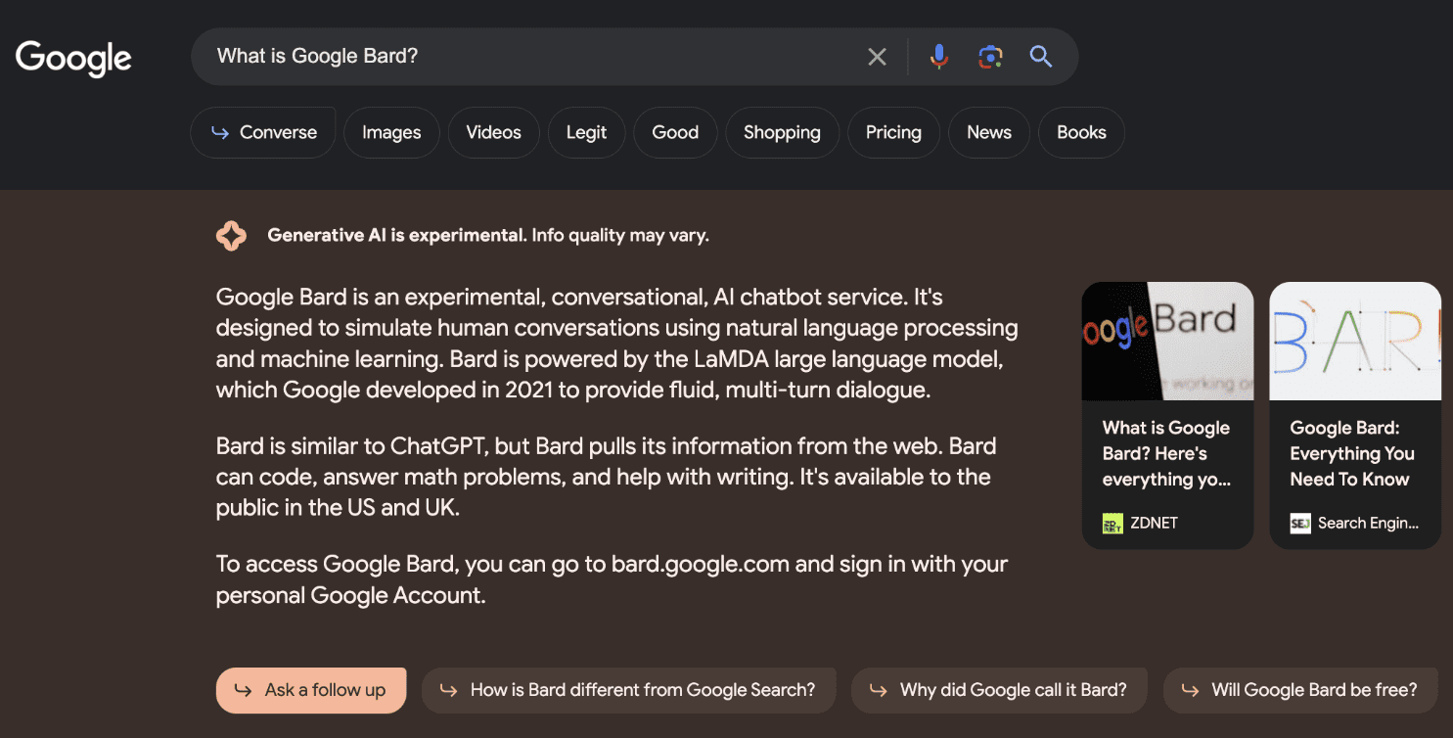Open the News results tab
Image resolution: width=1453 pixels, height=738 pixels.
988,132
